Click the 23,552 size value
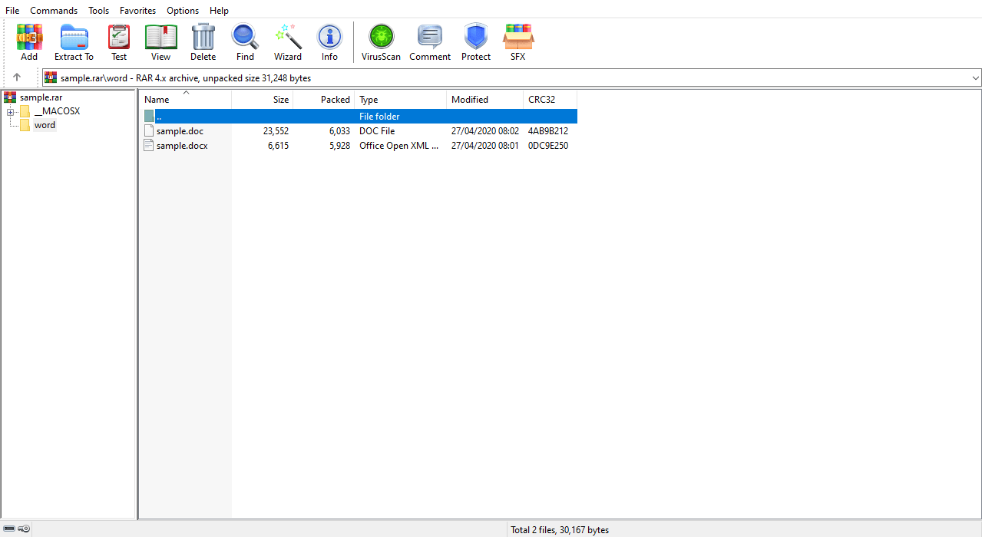 [276, 131]
